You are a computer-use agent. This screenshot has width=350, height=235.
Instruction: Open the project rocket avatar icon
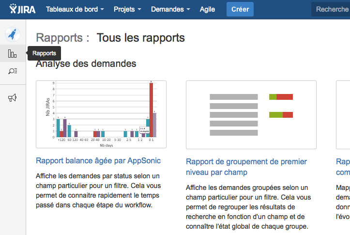[x=13, y=34]
